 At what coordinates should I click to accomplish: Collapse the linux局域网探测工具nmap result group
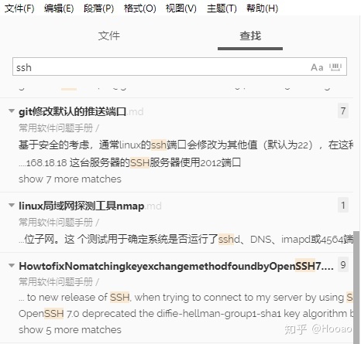pos(12,206)
